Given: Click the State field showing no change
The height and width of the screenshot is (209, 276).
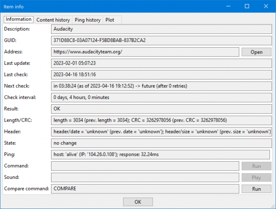Looking at the screenshot, I should (x=162, y=143).
